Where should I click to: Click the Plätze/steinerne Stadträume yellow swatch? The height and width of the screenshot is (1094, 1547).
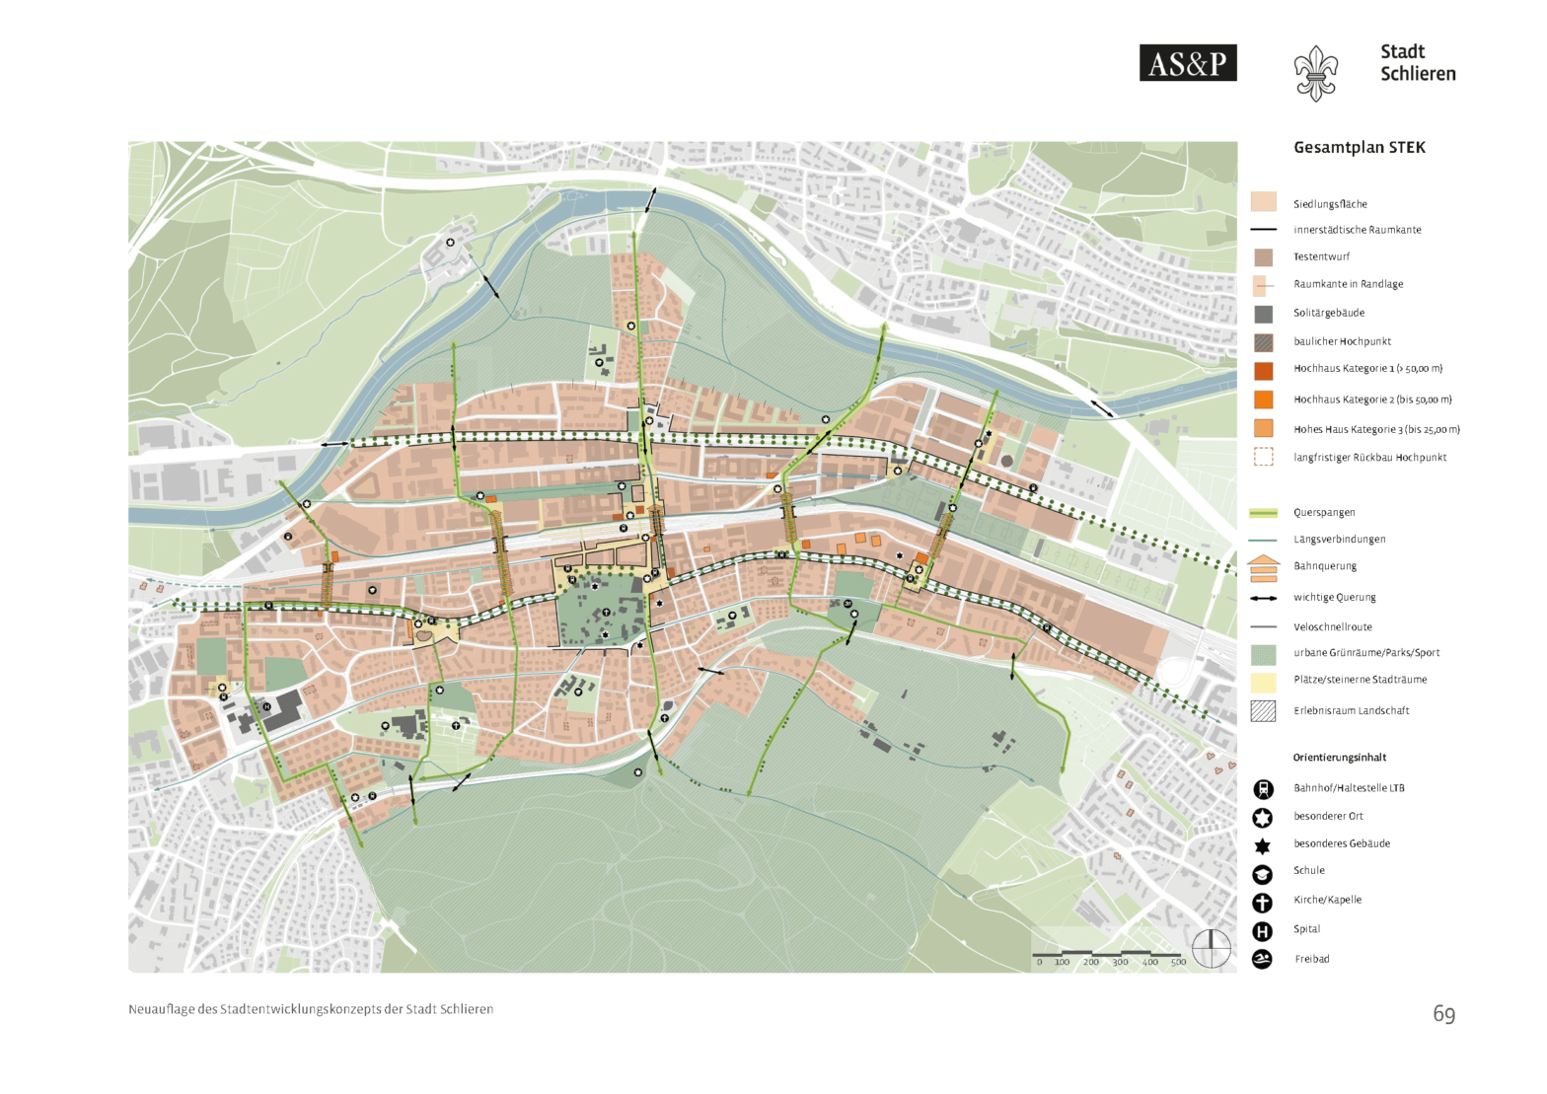point(1264,682)
